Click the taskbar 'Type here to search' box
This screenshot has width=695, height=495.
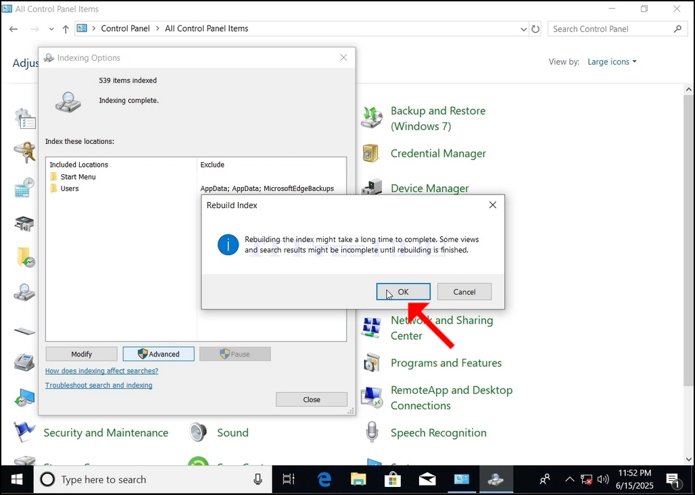point(153,479)
